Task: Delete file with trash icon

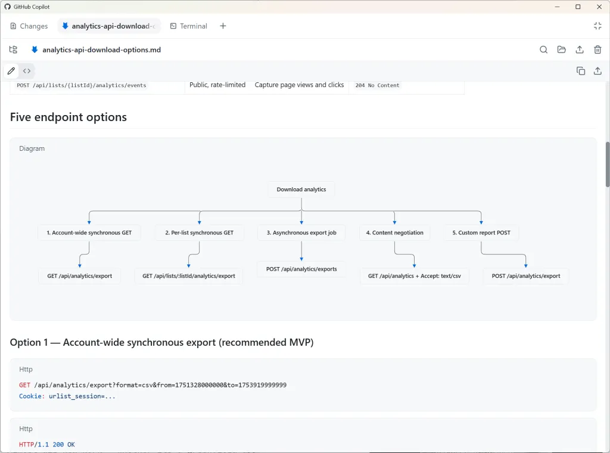Action: click(x=597, y=49)
